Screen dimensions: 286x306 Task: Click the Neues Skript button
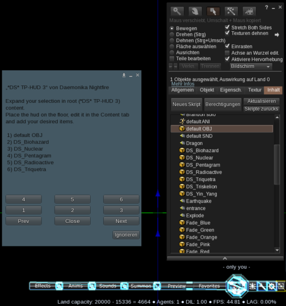tap(187, 105)
